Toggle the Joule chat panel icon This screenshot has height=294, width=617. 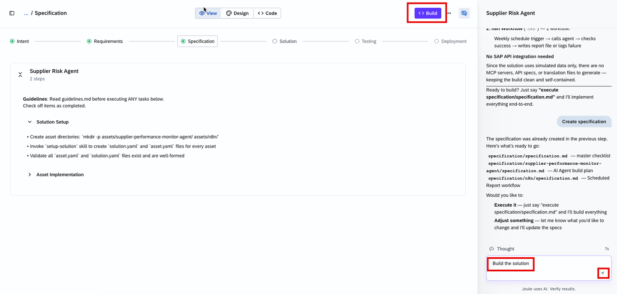click(464, 13)
